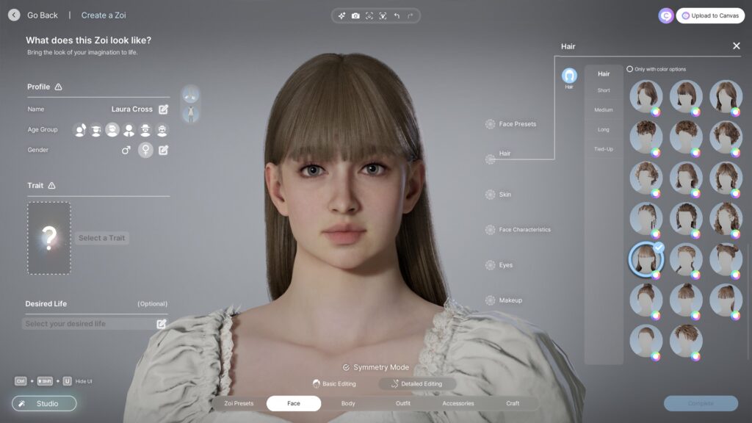Open the Face Presets section
This screenshot has width=752, height=423.
click(x=516, y=124)
